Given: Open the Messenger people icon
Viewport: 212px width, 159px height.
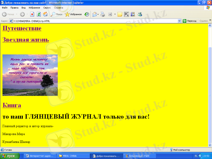Looking at the screenshot, I should click(x=140, y=14).
